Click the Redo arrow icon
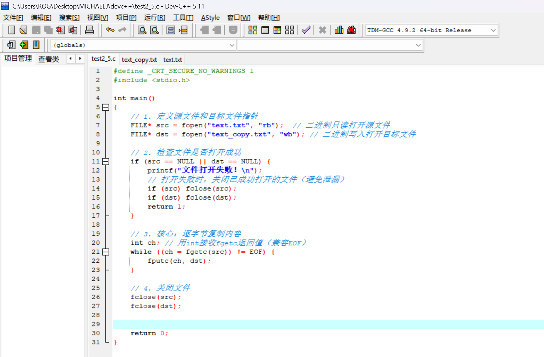 tap(122, 30)
